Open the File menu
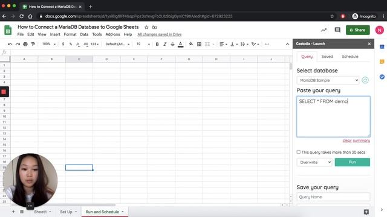The height and width of the screenshot is (217, 387). (x=21, y=34)
